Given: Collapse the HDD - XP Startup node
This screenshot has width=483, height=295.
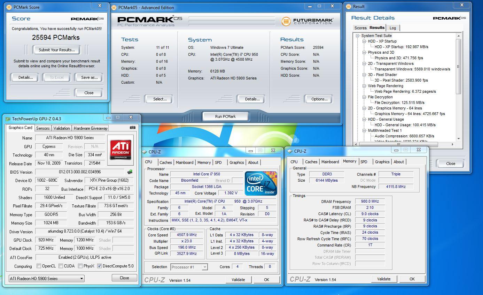Looking at the screenshot, I should (x=364, y=41).
